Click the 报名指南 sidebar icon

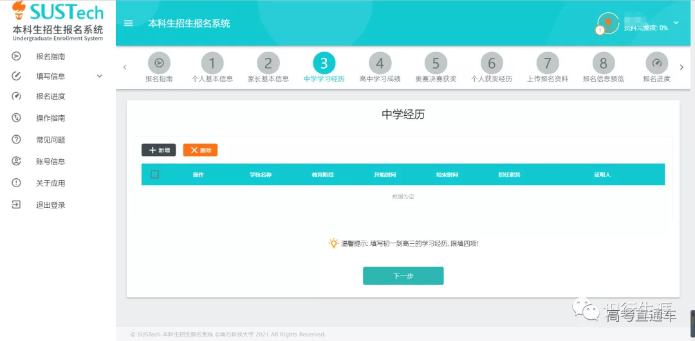click(16, 57)
